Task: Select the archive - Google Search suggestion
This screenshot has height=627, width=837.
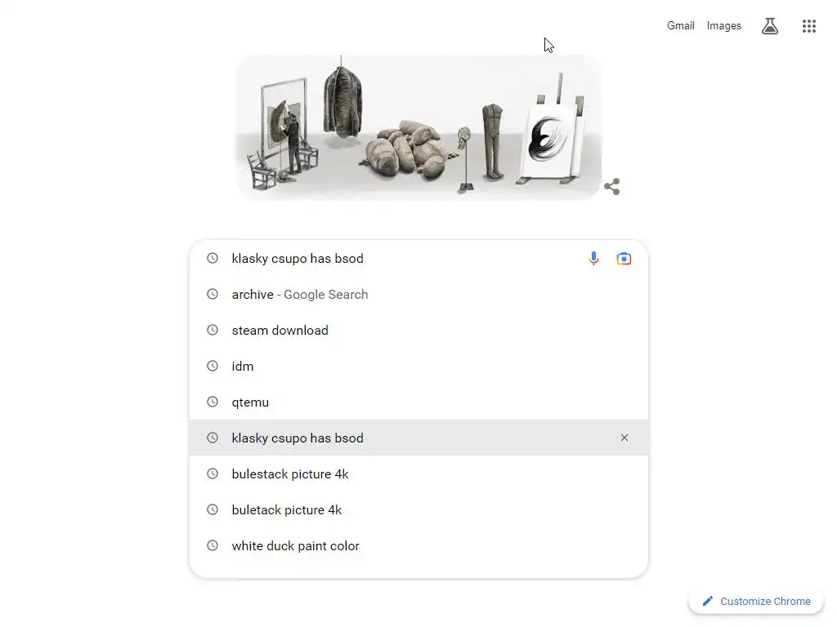Action: [x=419, y=294]
